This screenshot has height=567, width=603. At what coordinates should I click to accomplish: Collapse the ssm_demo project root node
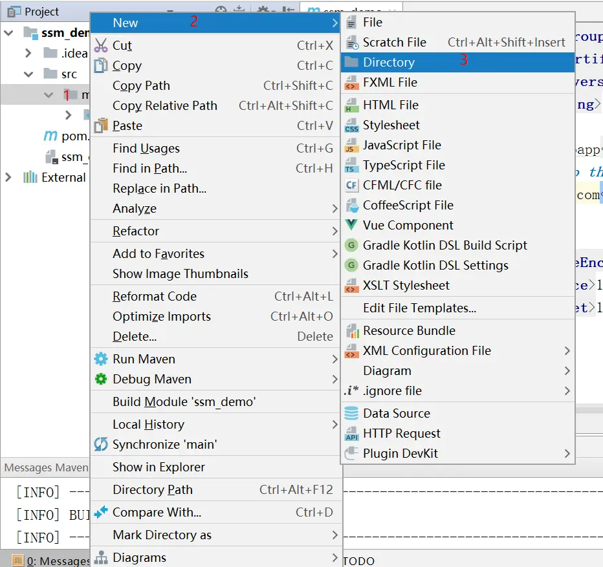click(x=8, y=33)
